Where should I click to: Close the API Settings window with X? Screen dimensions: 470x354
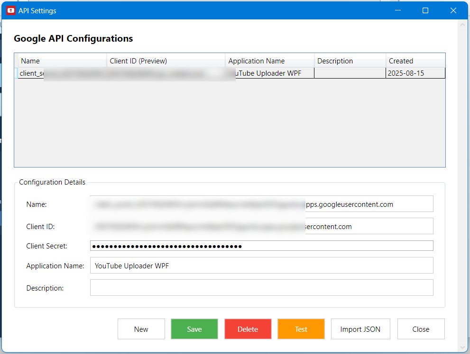[x=453, y=10]
